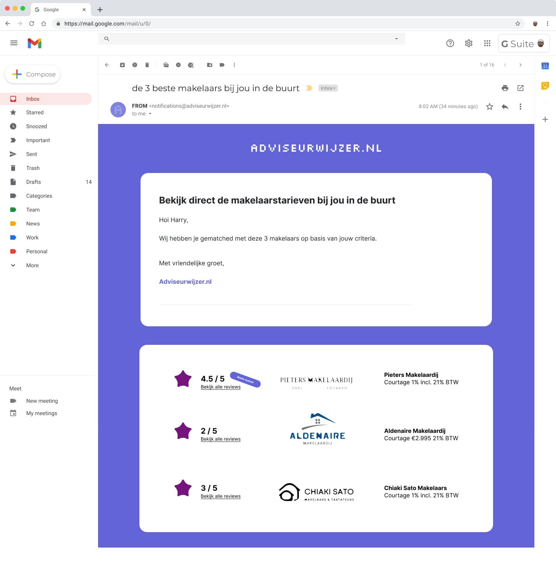Star this email from Adviseurwijzer

[489, 107]
